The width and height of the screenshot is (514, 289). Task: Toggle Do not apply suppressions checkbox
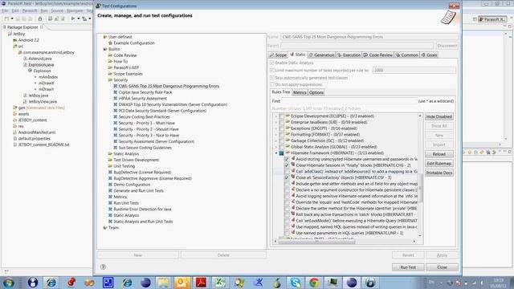click(x=271, y=84)
